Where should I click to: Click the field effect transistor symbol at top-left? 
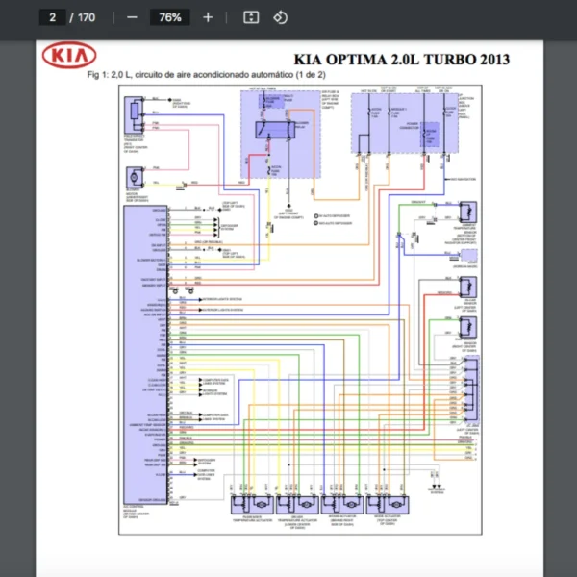pos(134,115)
